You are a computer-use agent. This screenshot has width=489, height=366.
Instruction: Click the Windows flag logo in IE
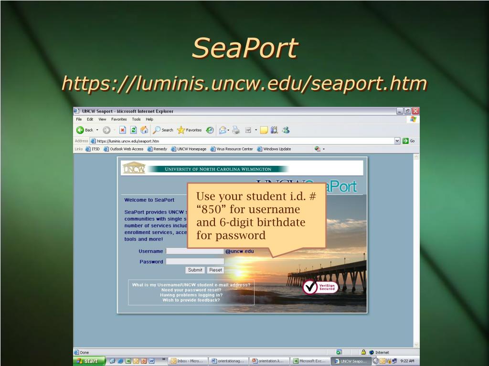pos(413,119)
